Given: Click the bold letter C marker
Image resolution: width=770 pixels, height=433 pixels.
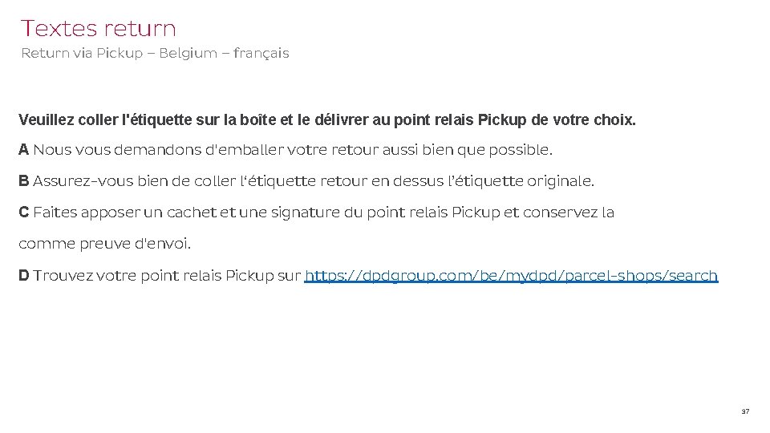Looking at the screenshot, I should (24, 212).
